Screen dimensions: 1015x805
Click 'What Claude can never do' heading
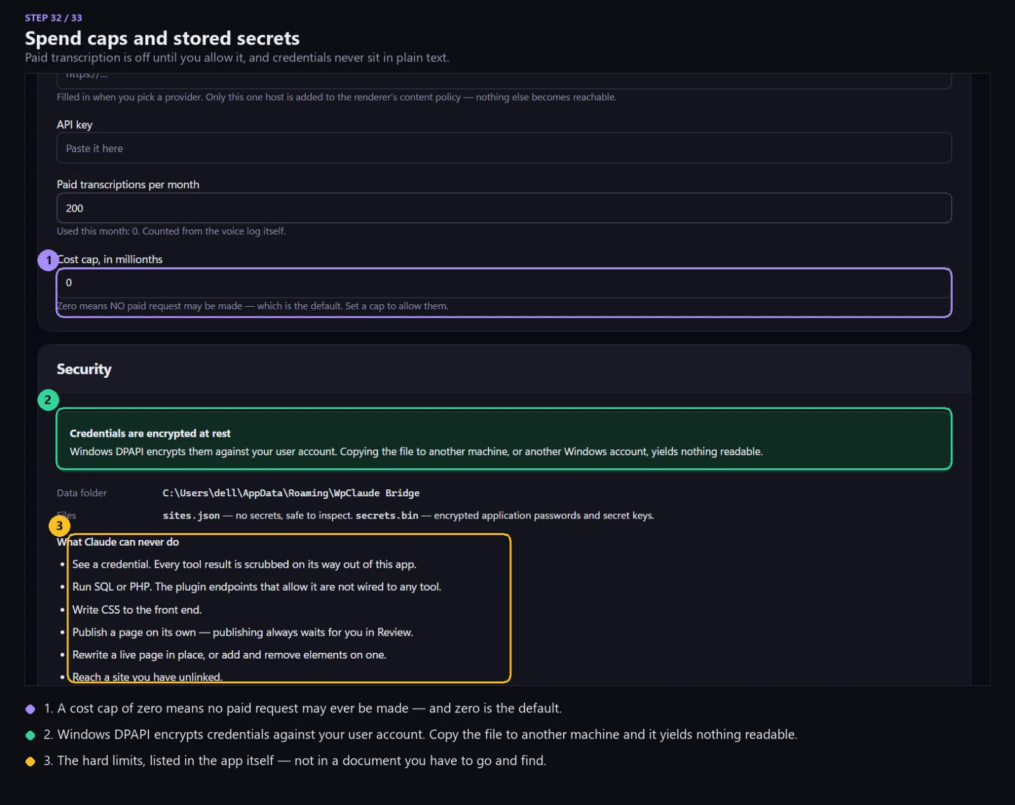(x=118, y=542)
